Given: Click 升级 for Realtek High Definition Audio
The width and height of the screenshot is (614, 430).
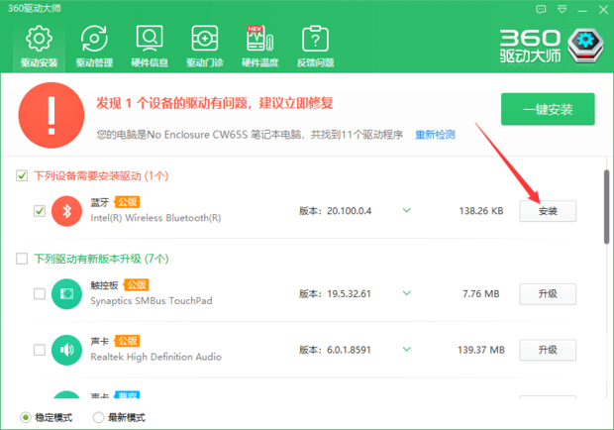Looking at the screenshot, I should [548, 350].
